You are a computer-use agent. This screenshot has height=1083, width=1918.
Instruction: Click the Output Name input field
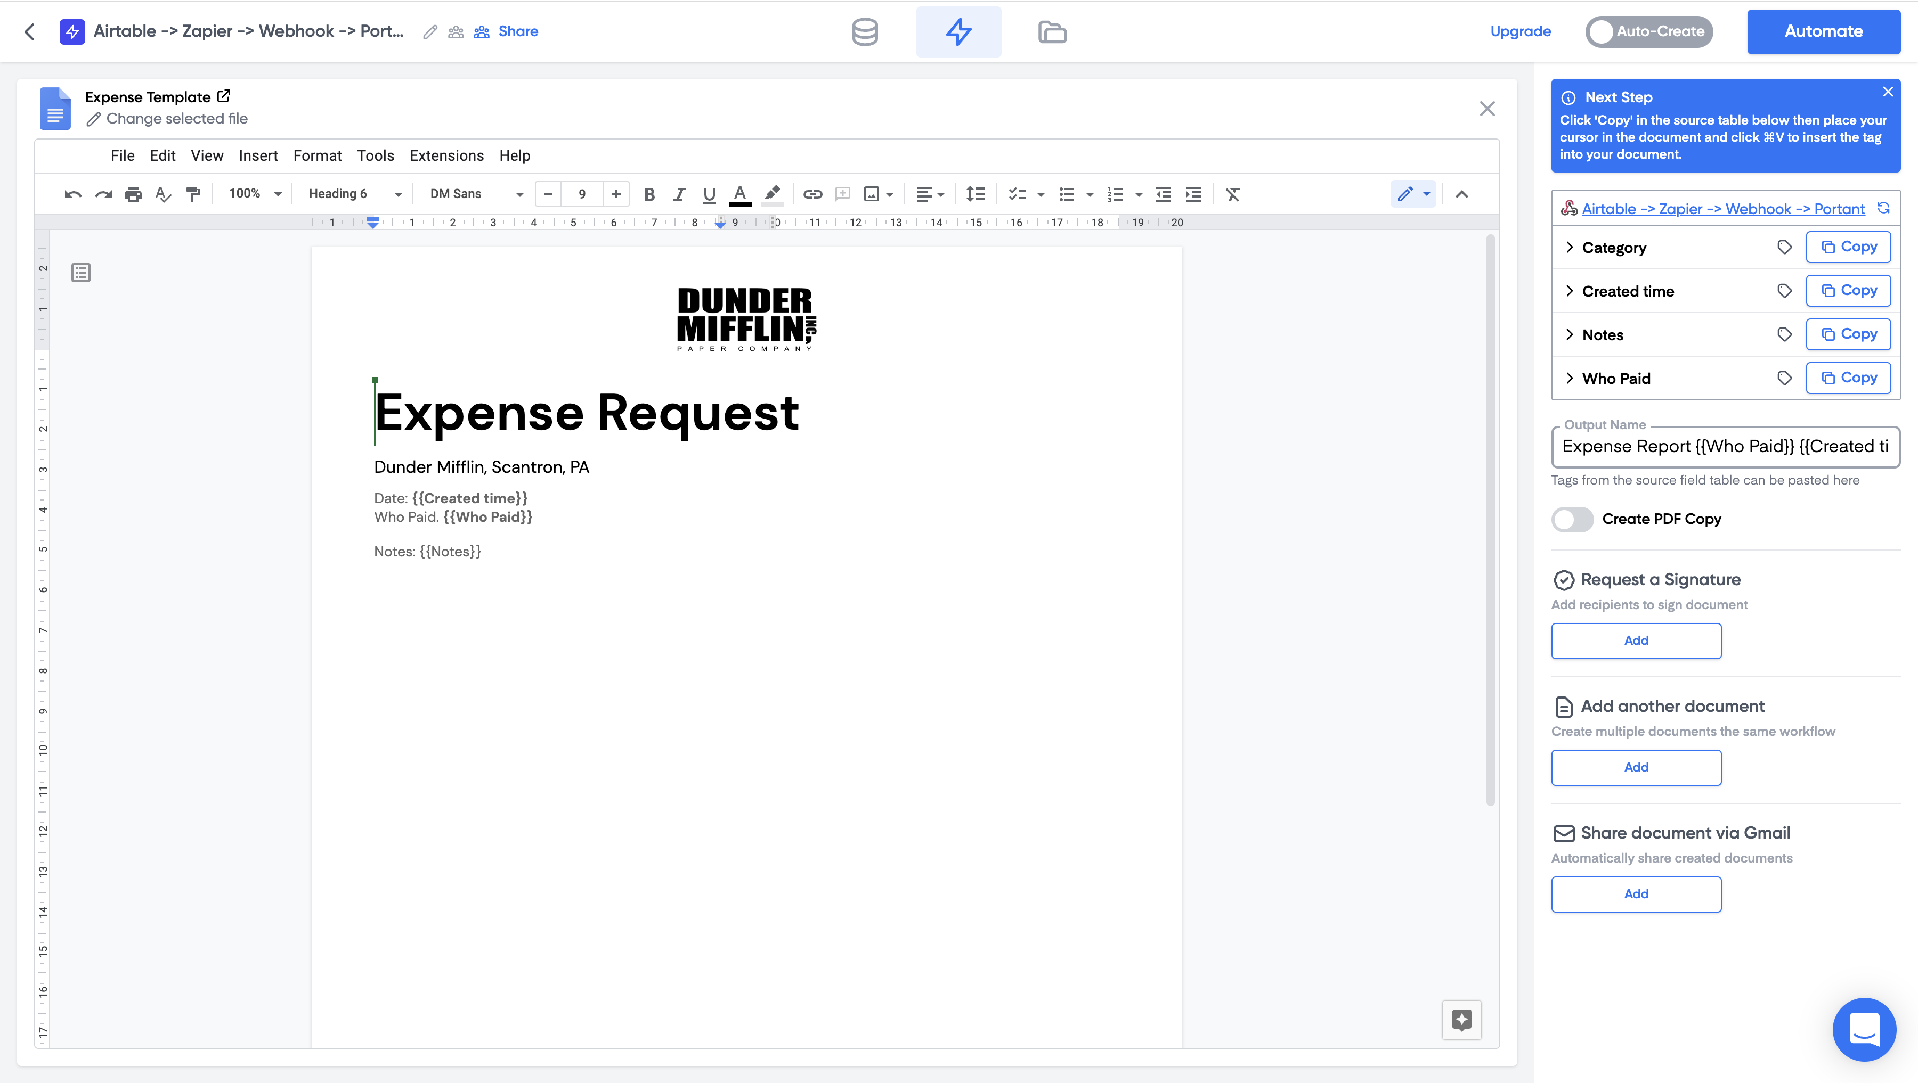(1725, 447)
